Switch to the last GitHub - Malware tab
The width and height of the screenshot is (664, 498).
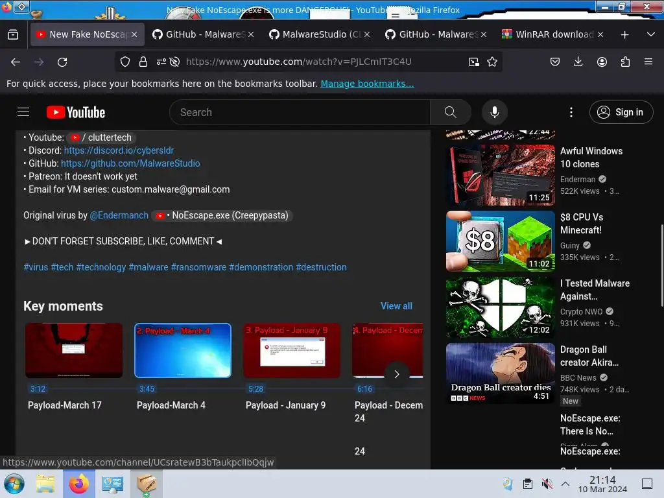coord(438,35)
